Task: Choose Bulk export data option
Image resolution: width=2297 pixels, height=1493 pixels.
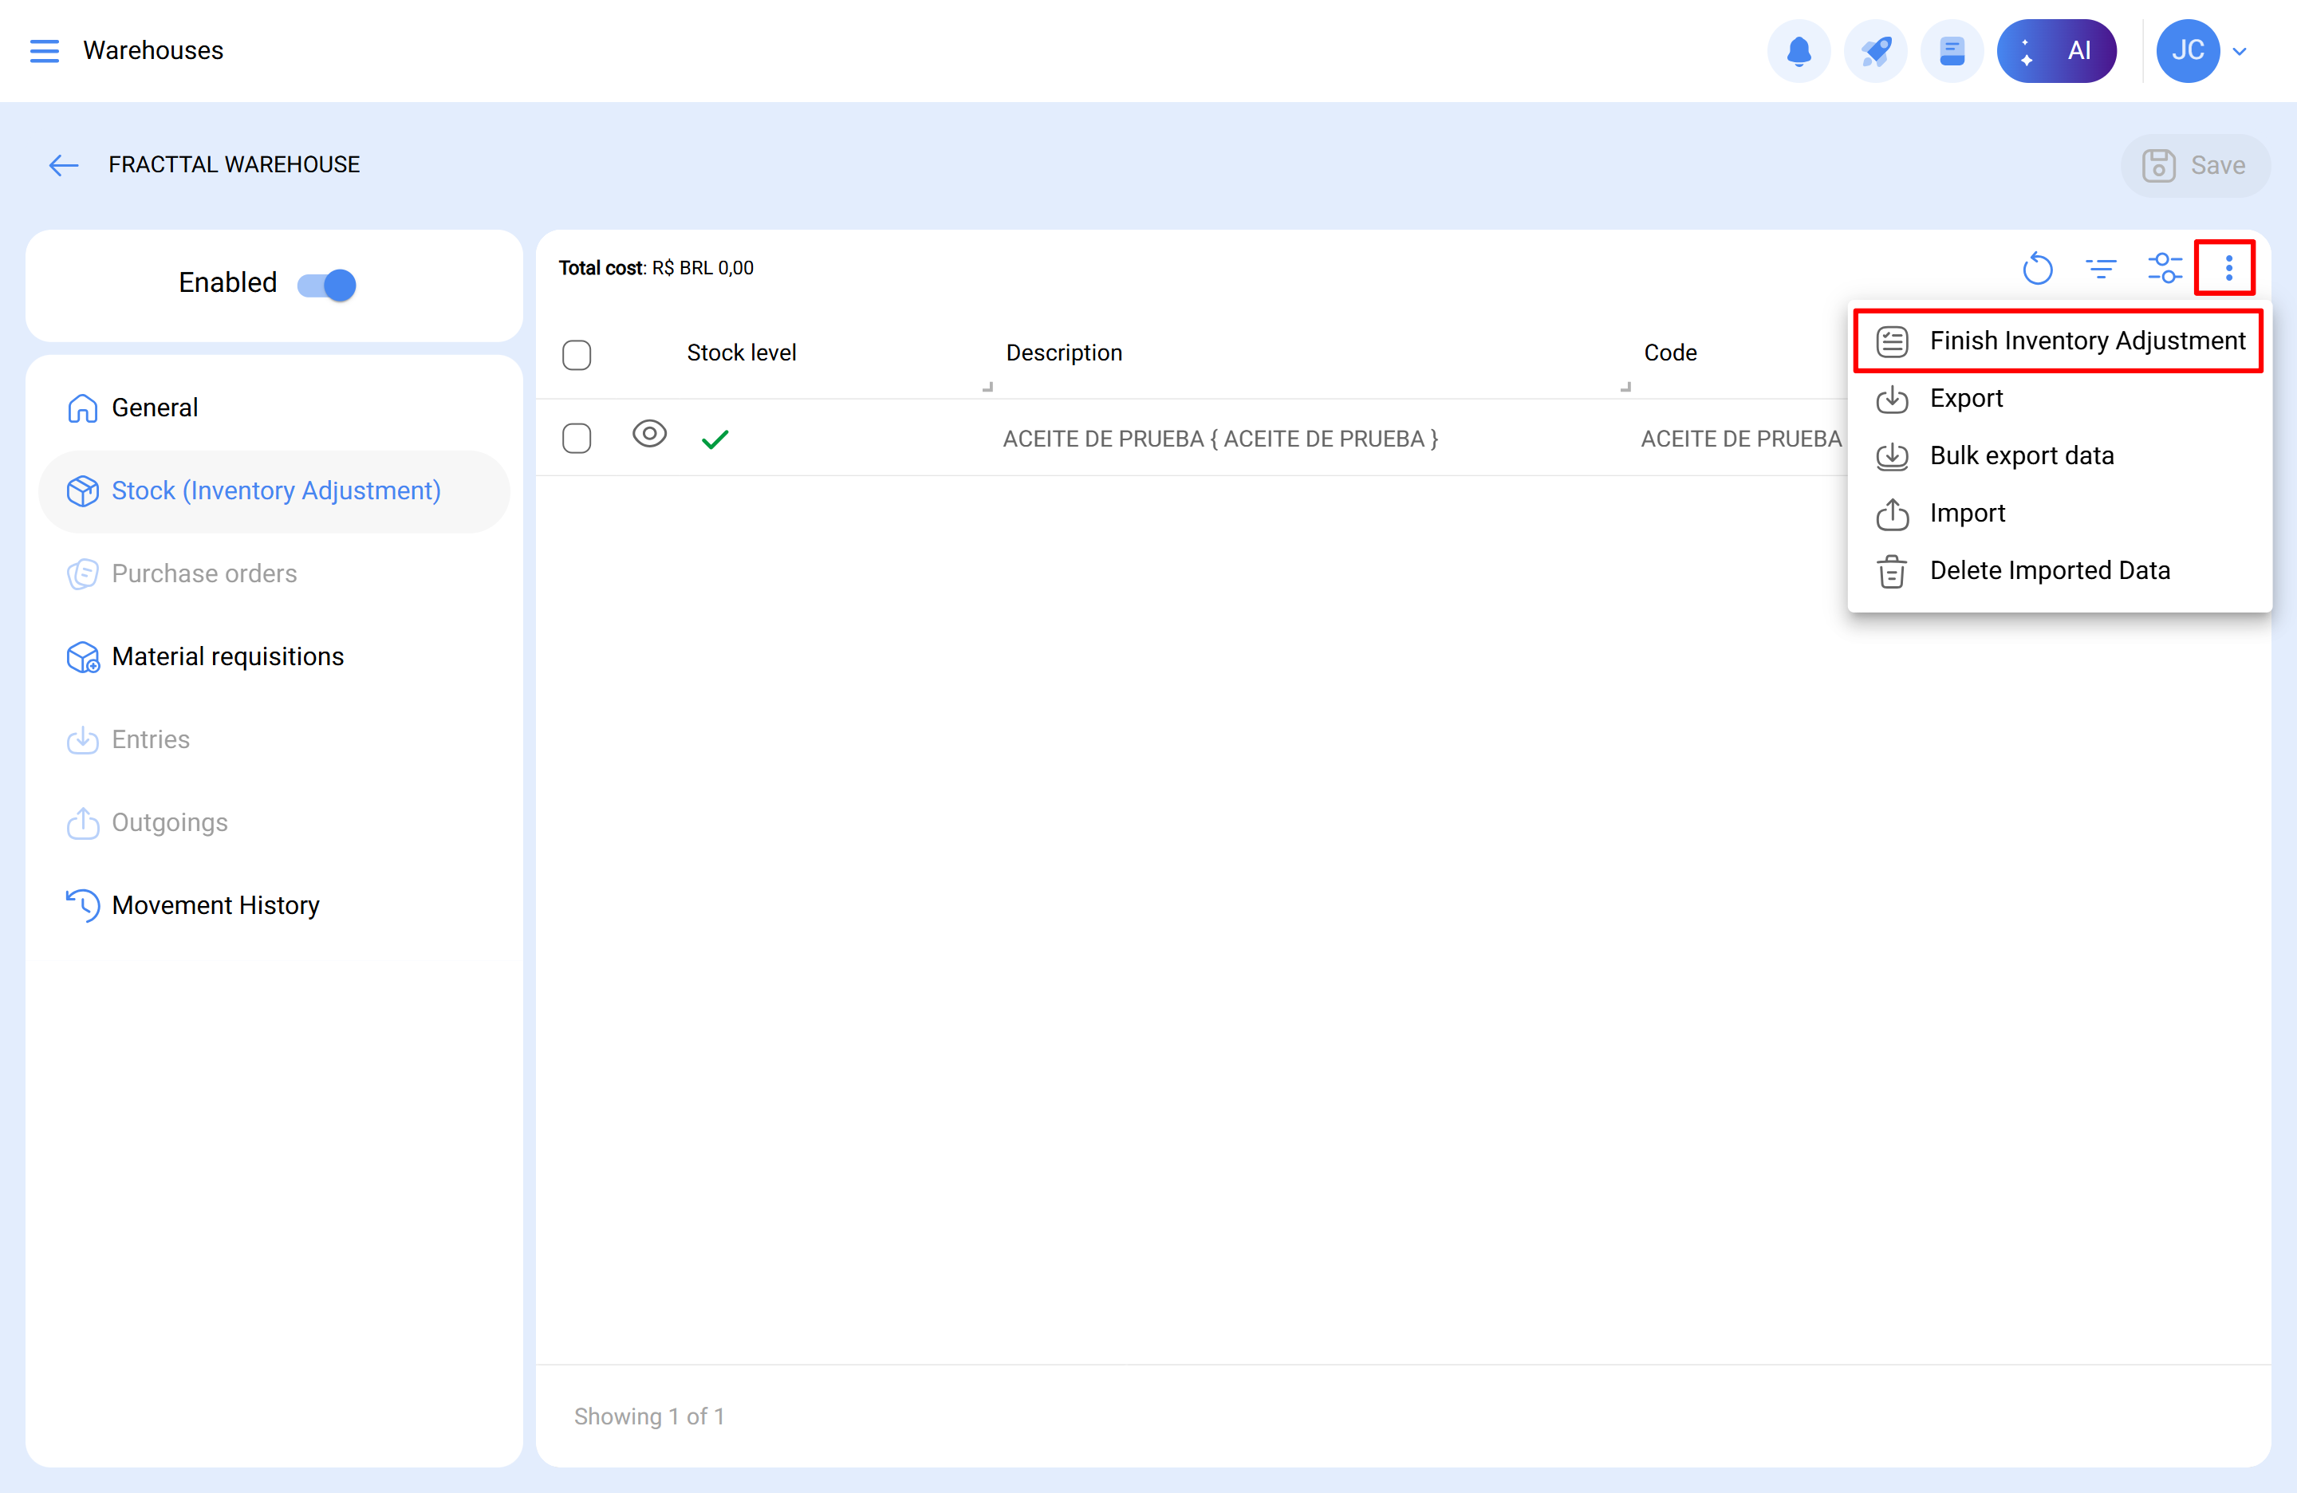Action: 2021,455
